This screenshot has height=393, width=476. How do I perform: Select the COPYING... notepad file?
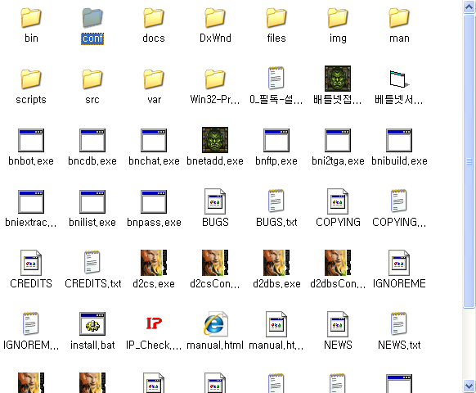[399, 201]
